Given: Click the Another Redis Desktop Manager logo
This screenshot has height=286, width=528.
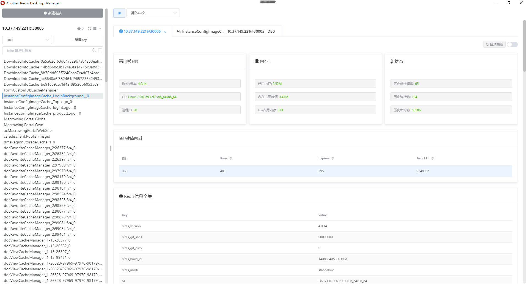Looking at the screenshot, I should pyautogui.click(x=3, y=3).
